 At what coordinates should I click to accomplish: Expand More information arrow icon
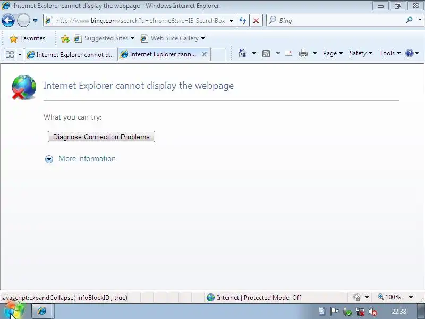point(49,159)
